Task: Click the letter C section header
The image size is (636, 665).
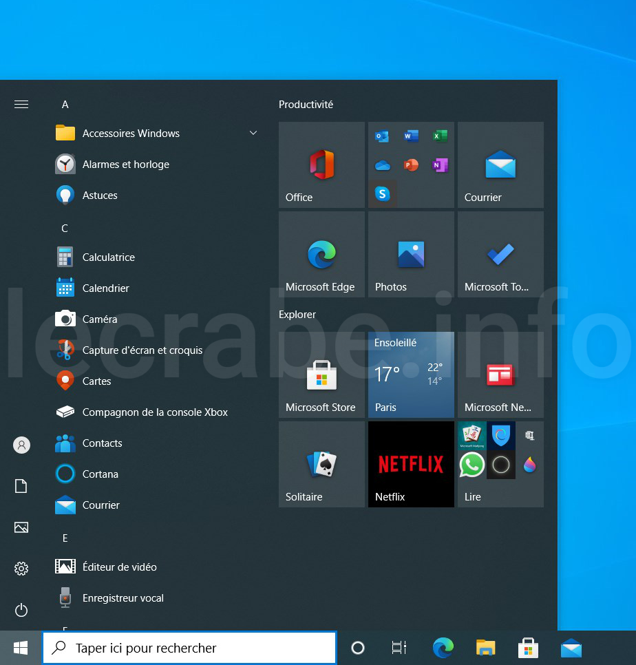Action: [65, 228]
